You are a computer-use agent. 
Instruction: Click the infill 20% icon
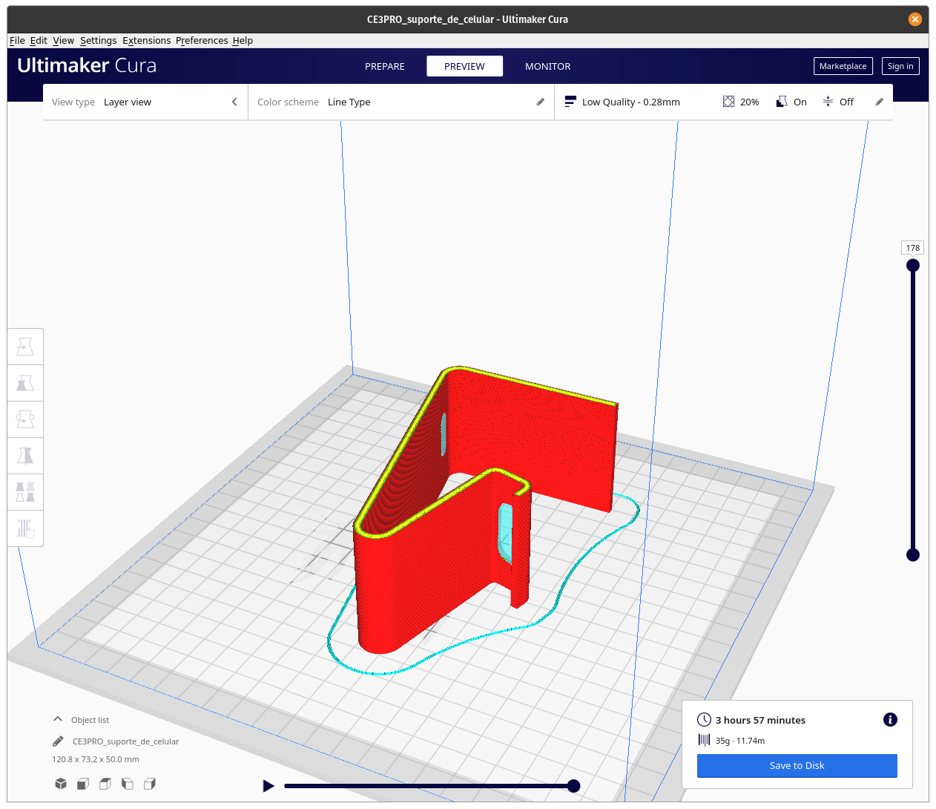tap(728, 102)
